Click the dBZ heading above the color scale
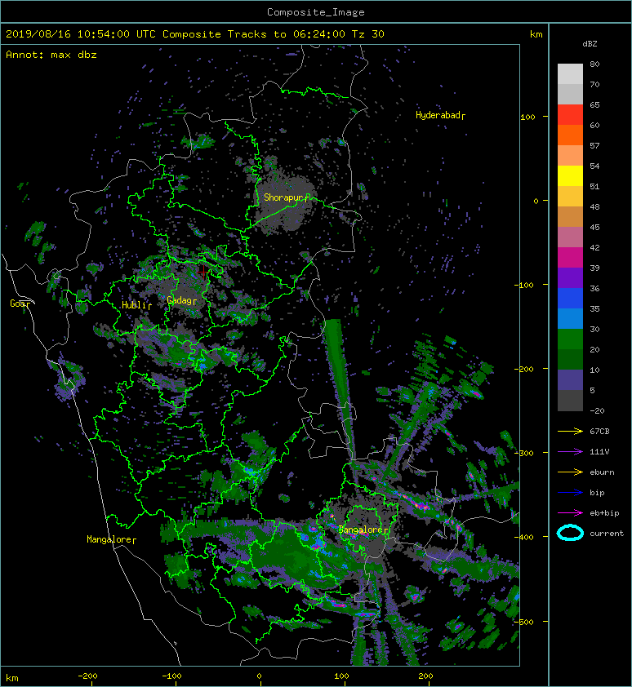 [x=590, y=44]
